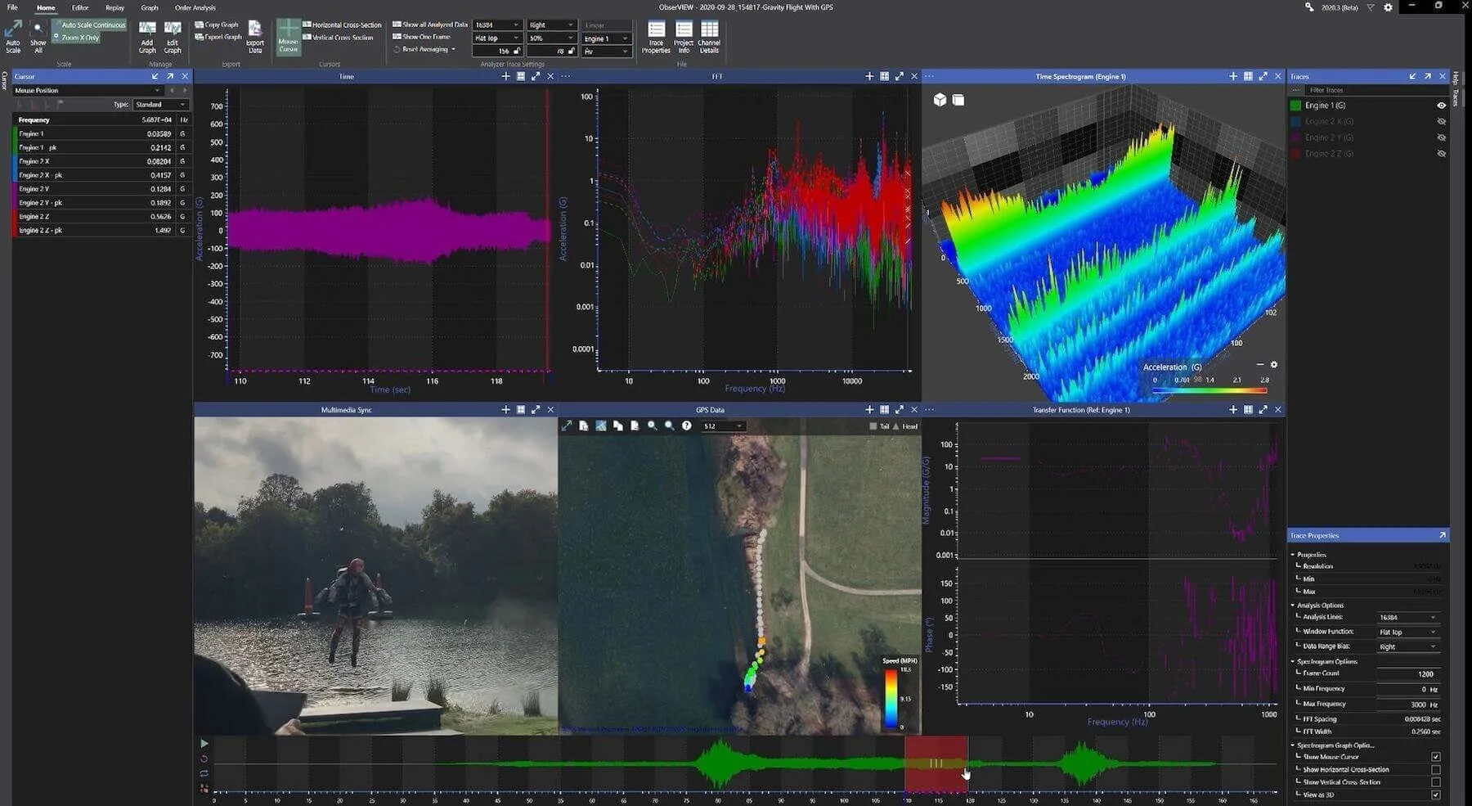Open the Order Analysis tab
Image resolution: width=1472 pixels, height=806 pixels.
click(195, 7)
